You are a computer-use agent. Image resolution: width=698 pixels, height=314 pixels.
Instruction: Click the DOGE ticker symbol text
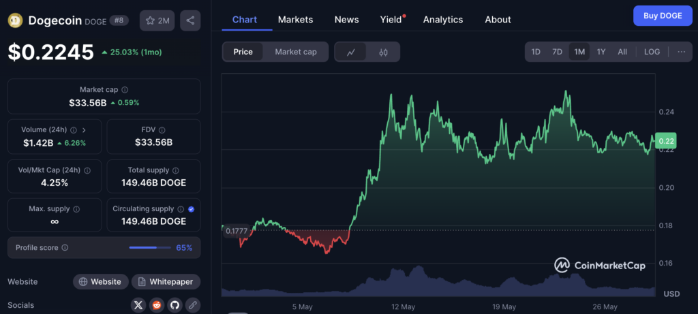[x=95, y=21]
